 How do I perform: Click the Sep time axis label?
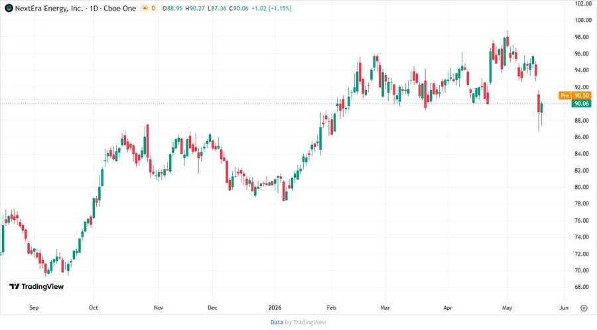34,307
